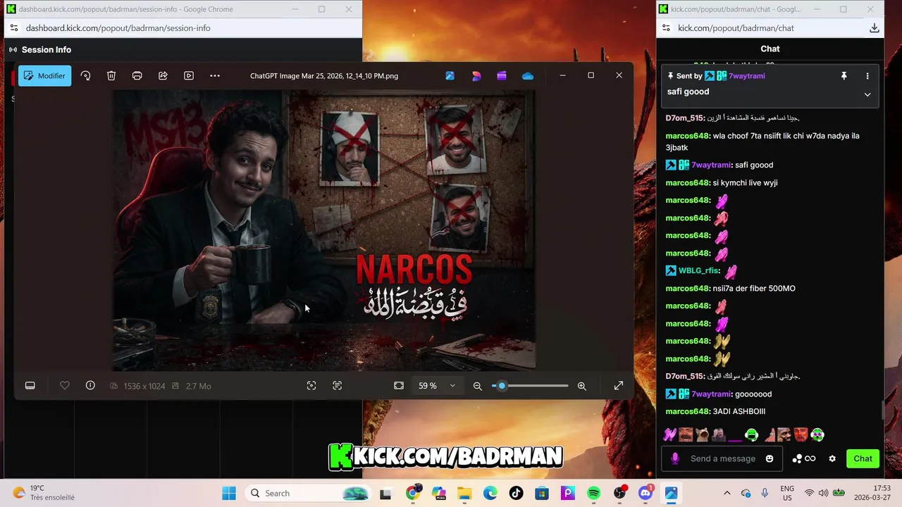Open the 59 % zoom level dropdown

[x=437, y=386]
